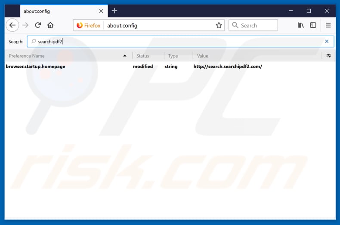340x225 pixels.
Task: Click the http://search.searchipdf2.com/ value
Action: pos(228,67)
